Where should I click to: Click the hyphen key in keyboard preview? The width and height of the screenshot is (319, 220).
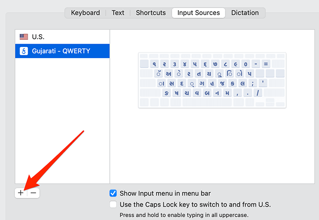256,64
